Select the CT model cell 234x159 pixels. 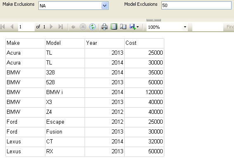65,142
